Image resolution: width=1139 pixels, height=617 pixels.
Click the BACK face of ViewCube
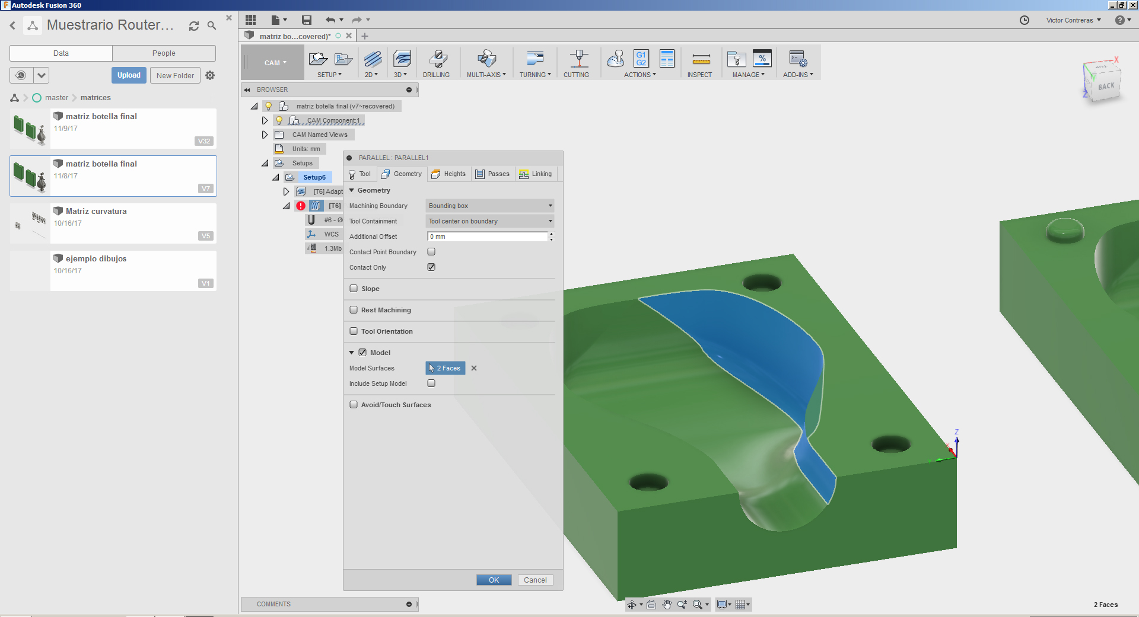point(1106,87)
